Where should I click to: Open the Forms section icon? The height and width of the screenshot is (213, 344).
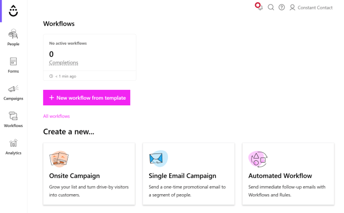click(x=13, y=62)
